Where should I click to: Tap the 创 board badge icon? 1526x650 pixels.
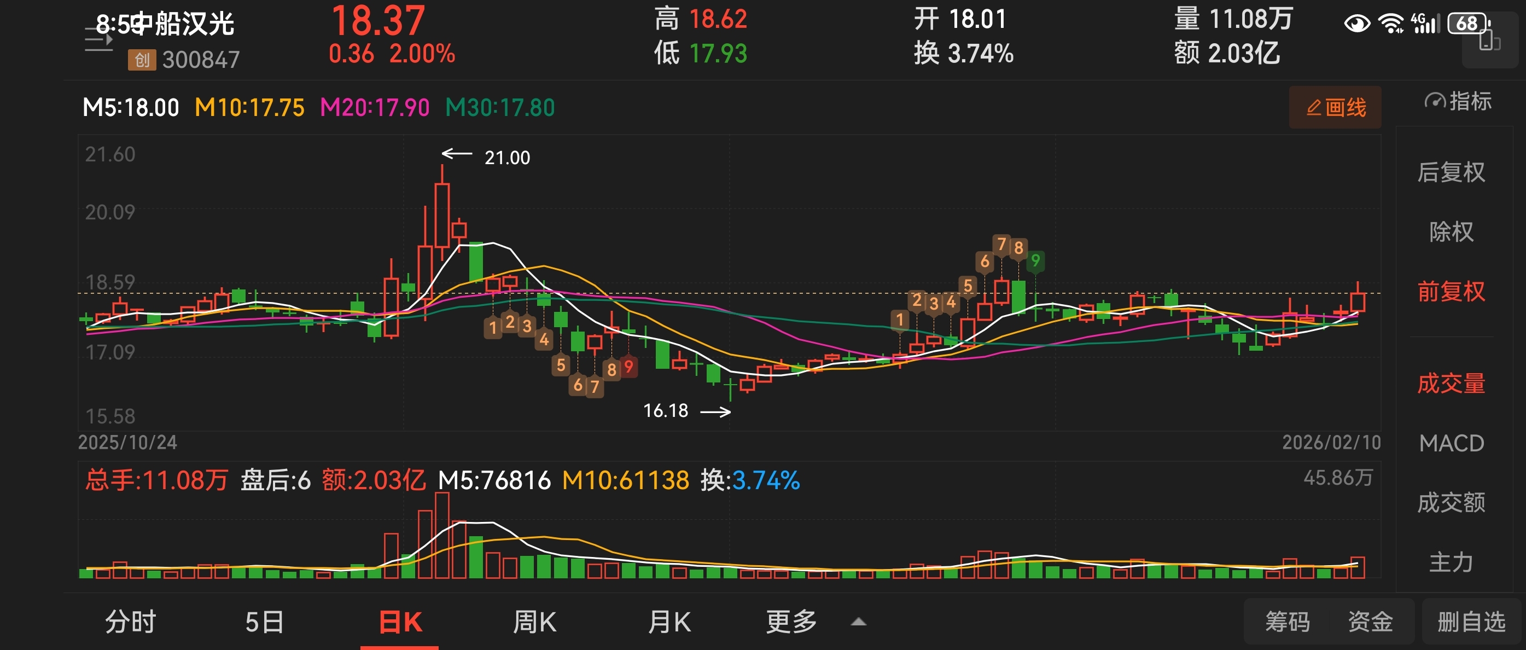click(142, 60)
